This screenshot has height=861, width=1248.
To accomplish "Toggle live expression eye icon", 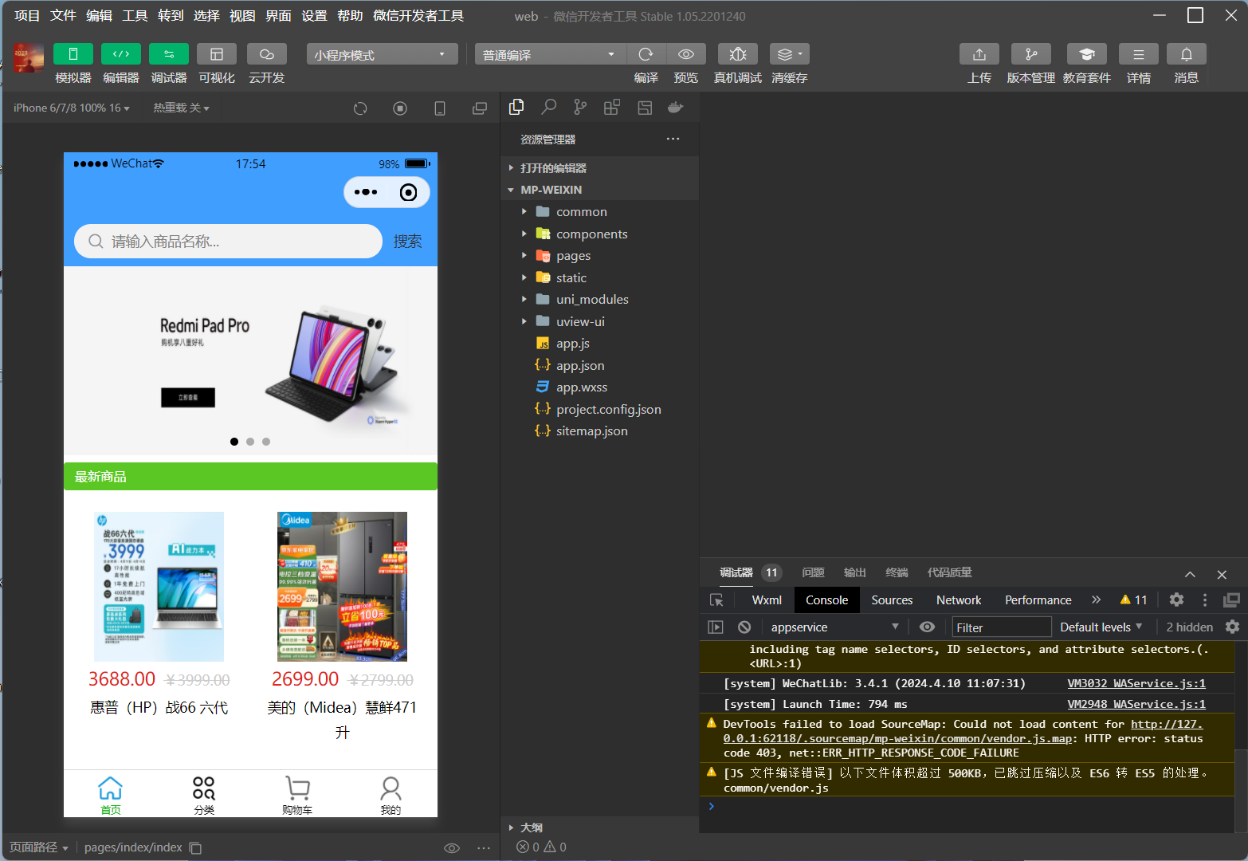I will [x=927, y=627].
